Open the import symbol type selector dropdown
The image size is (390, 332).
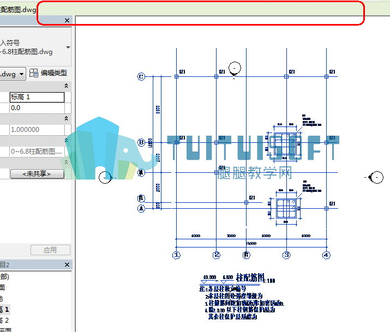68,47
